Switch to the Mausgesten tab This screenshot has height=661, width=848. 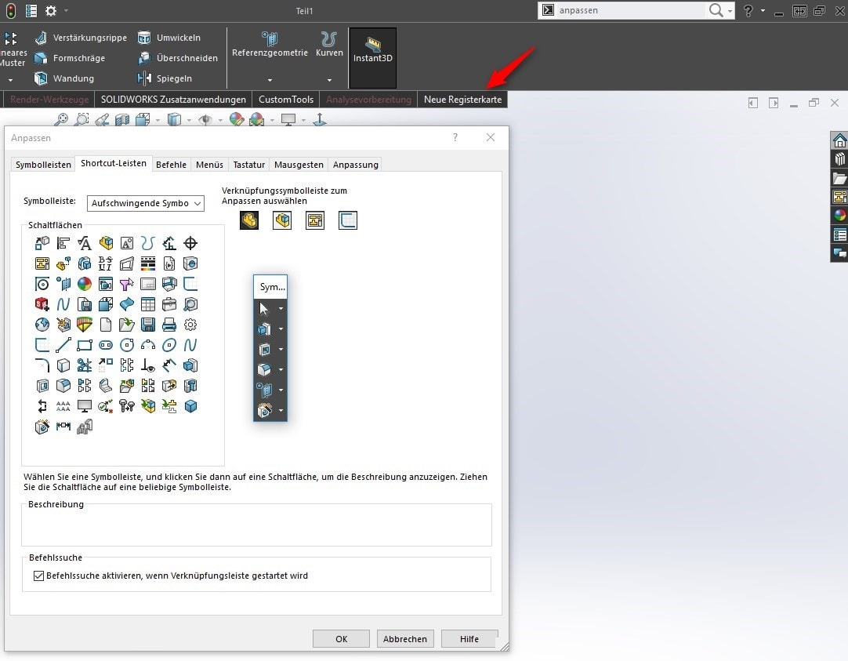coord(299,165)
